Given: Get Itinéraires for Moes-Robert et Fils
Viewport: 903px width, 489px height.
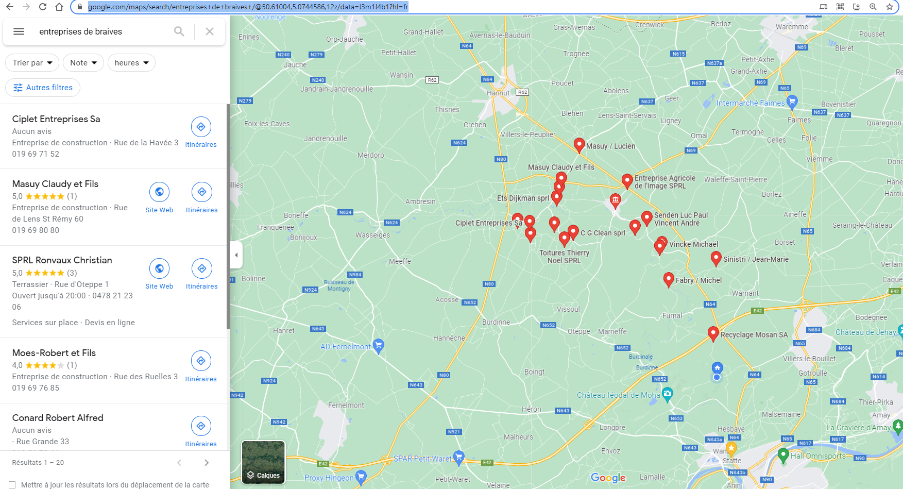Looking at the screenshot, I should (x=201, y=366).
